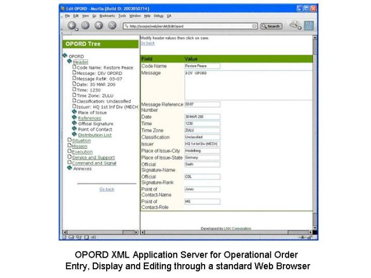
Task: Open the Tools menu
Action: [x=122, y=16]
